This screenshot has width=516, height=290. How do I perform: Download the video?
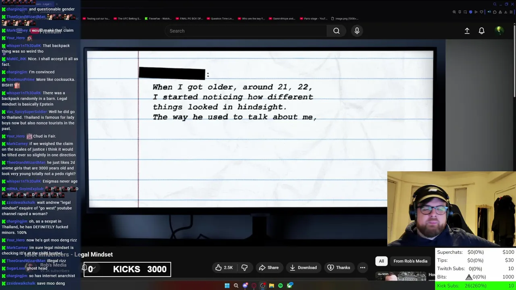click(303, 267)
